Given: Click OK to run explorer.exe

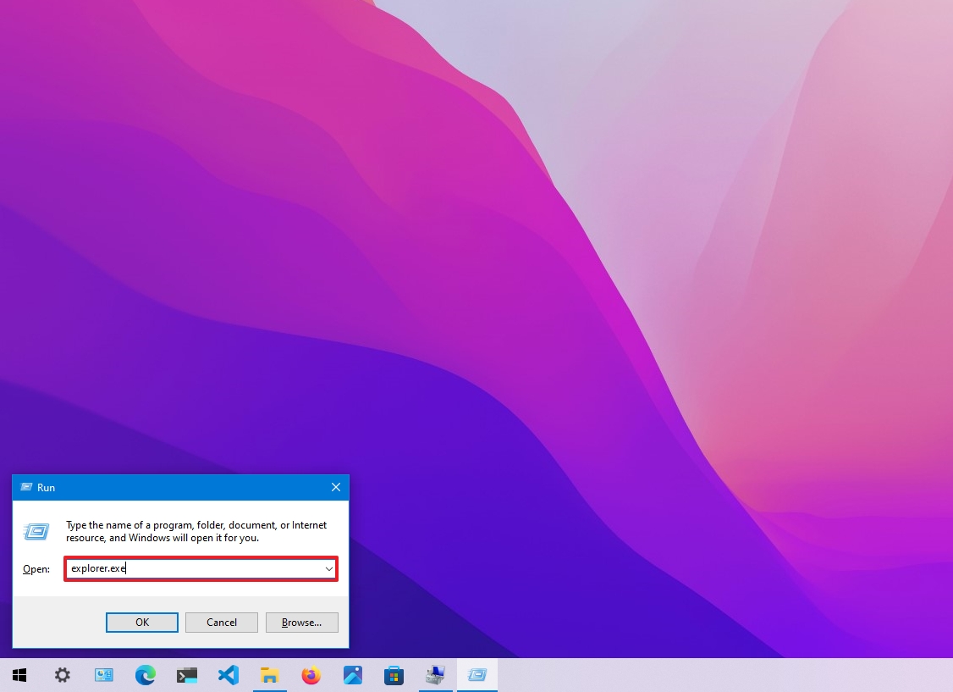Looking at the screenshot, I should (142, 622).
